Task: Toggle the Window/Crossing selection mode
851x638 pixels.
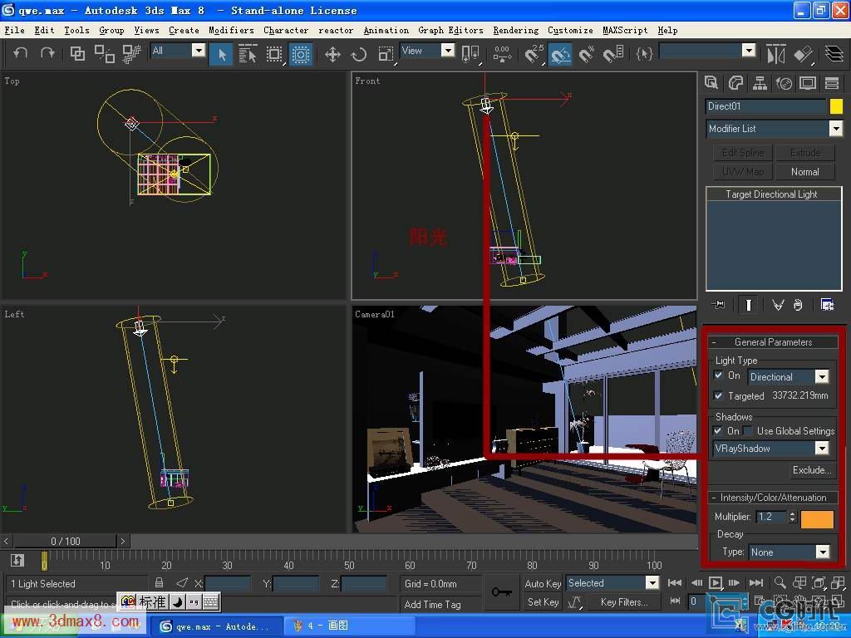Action: [x=300, y=54]
